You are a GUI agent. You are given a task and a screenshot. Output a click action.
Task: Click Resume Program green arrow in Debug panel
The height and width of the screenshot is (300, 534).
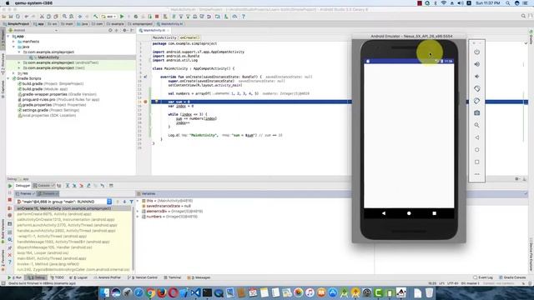pos(10,186)
